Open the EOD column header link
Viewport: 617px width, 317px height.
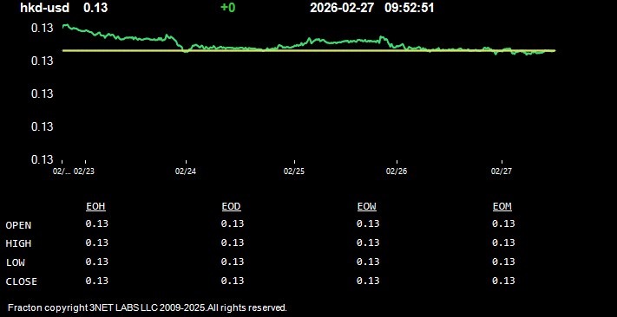coord(232,207)
